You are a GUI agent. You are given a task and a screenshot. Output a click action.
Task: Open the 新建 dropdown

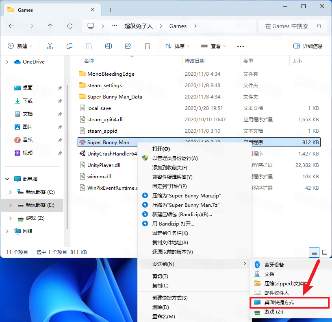(20, 46)
